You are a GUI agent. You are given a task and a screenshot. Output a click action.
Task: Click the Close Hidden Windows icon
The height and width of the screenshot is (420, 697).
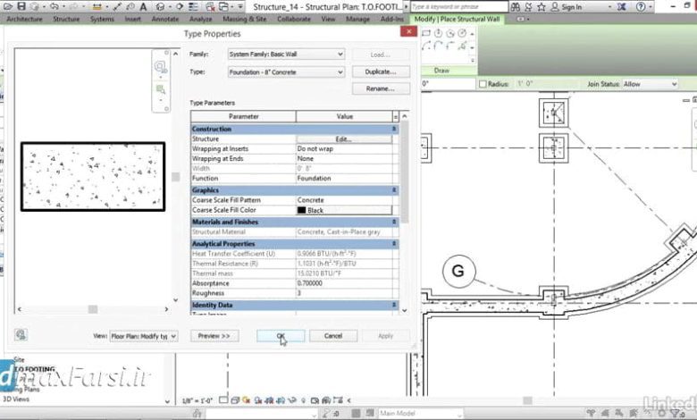tap(210, 6)
